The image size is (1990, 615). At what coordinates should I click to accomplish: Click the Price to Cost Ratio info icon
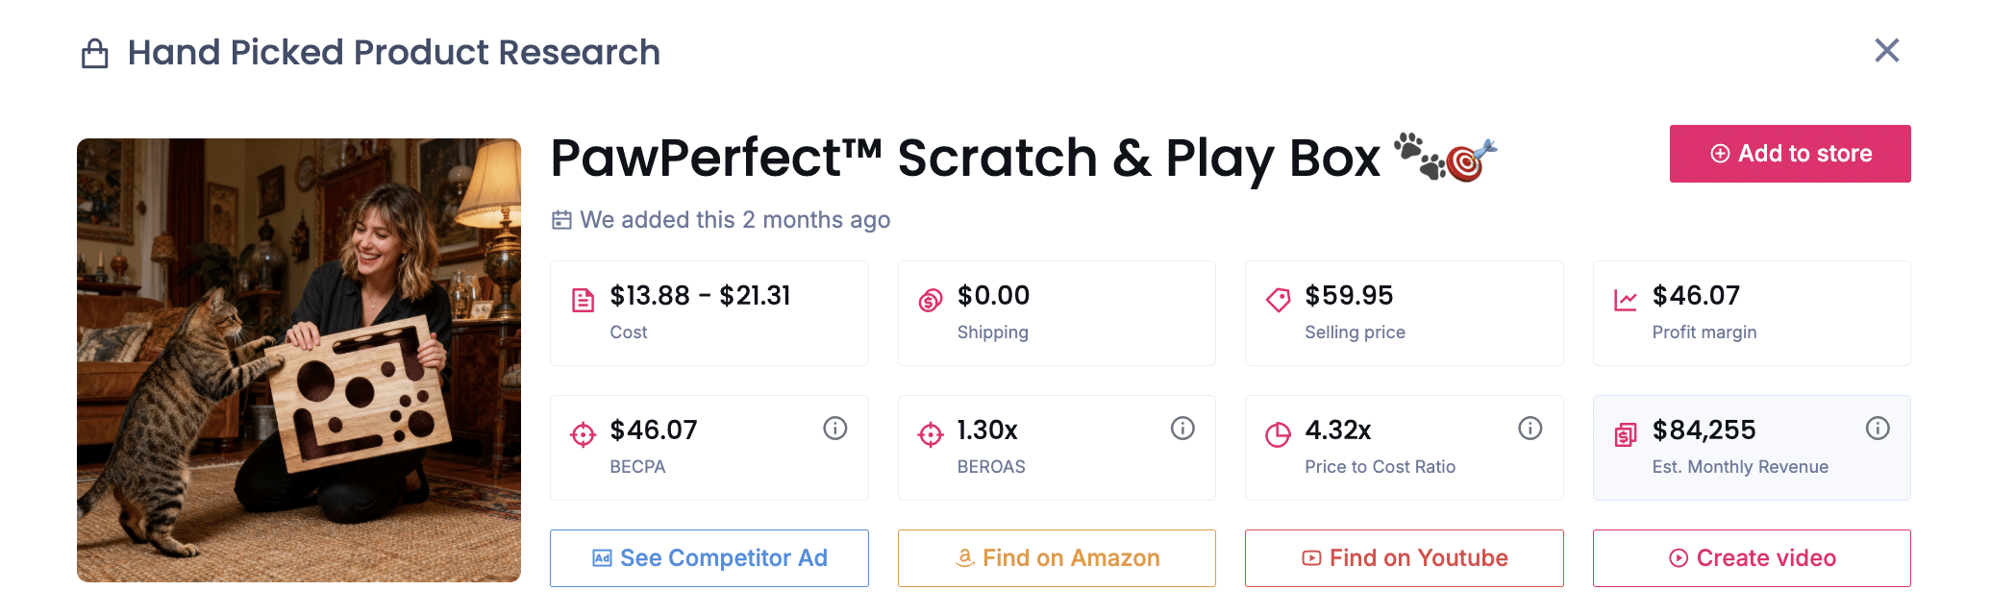[1530, 429]
